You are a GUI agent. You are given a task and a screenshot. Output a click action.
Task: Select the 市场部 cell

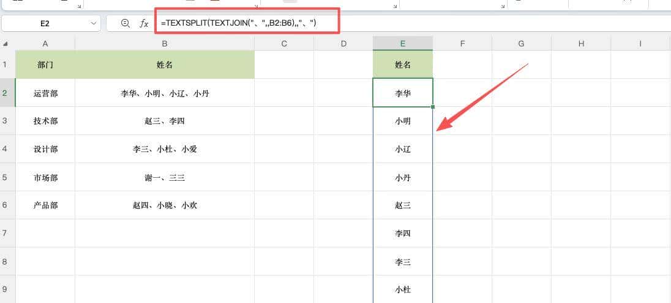point(45,177)
